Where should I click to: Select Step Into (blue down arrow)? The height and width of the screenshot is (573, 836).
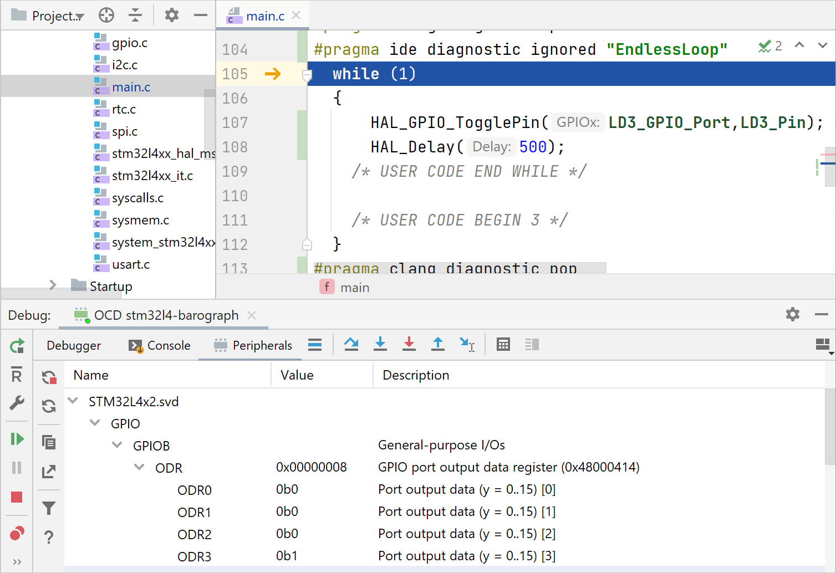(x=380, y=344)
